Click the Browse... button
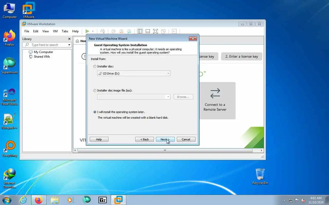This screenshot has width=329, height=205. (x=183, y=97)
